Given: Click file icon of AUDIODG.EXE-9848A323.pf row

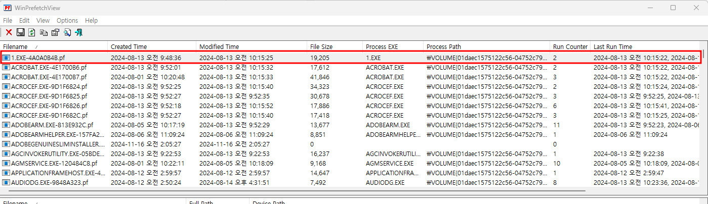Looking at the screenshot, I should point(6,182).
